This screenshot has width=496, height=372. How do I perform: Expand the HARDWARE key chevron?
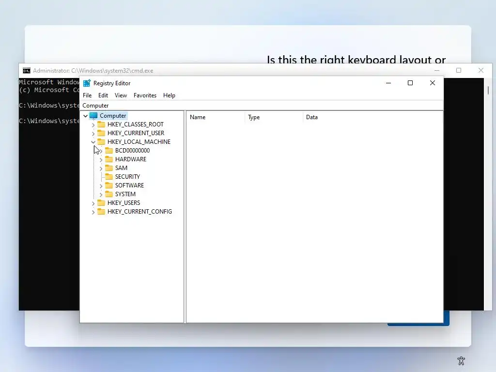101,160
